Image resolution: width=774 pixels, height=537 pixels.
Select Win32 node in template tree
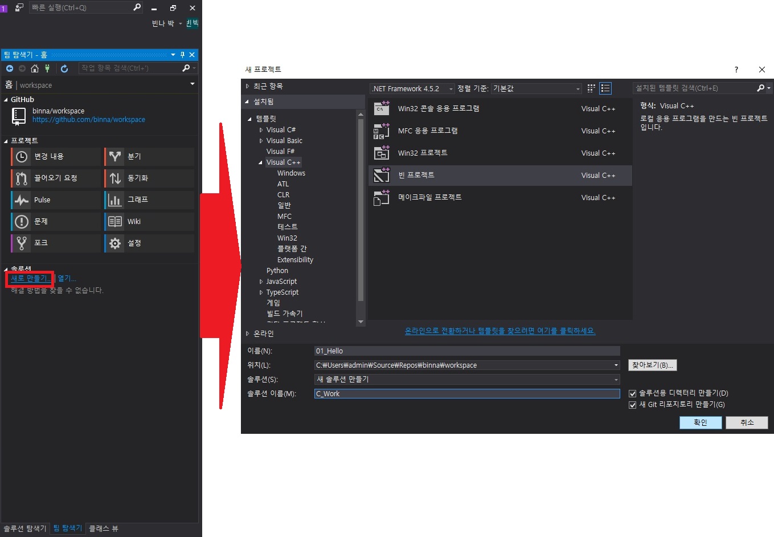(287, 238)
